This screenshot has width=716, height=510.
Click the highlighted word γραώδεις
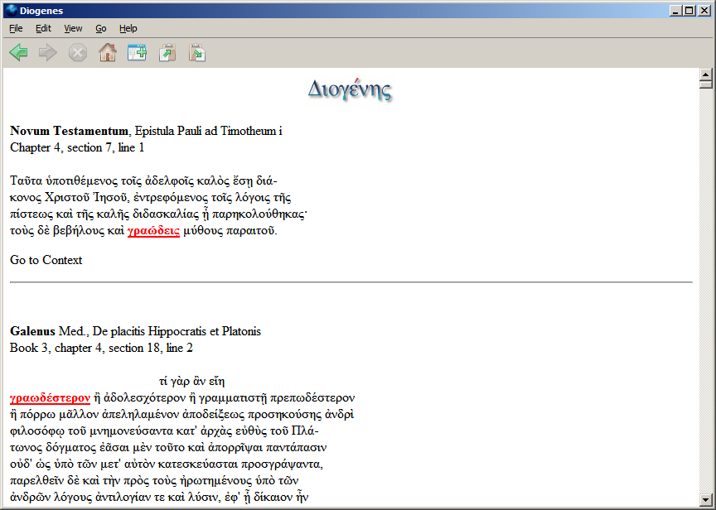153,231
